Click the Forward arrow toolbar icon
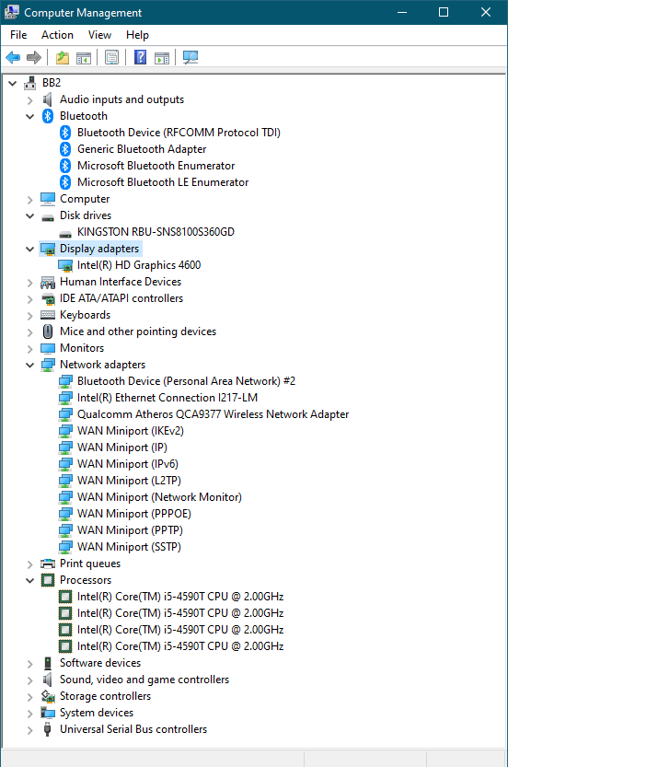Screen dimensions: 658x767 coord(34,58)
